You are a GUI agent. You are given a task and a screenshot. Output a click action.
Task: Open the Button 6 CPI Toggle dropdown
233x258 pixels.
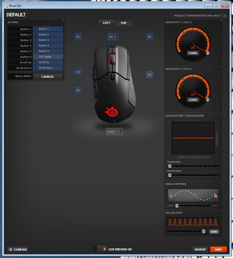click(x=48, y=56)
